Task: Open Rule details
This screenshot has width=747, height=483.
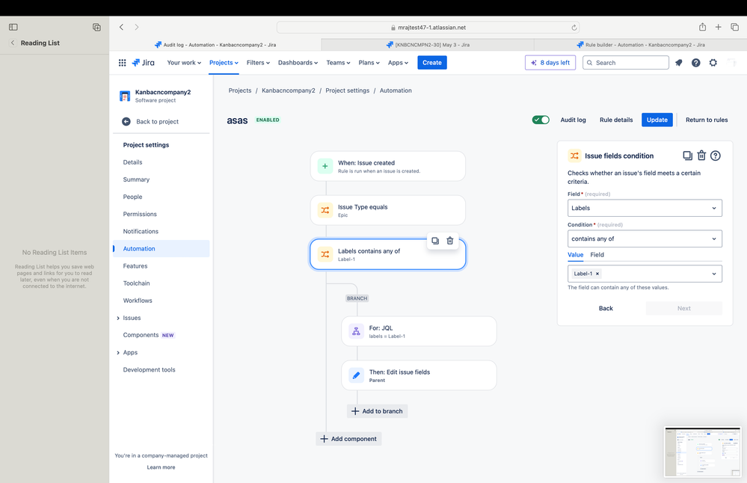Action: tap(616, 120)
